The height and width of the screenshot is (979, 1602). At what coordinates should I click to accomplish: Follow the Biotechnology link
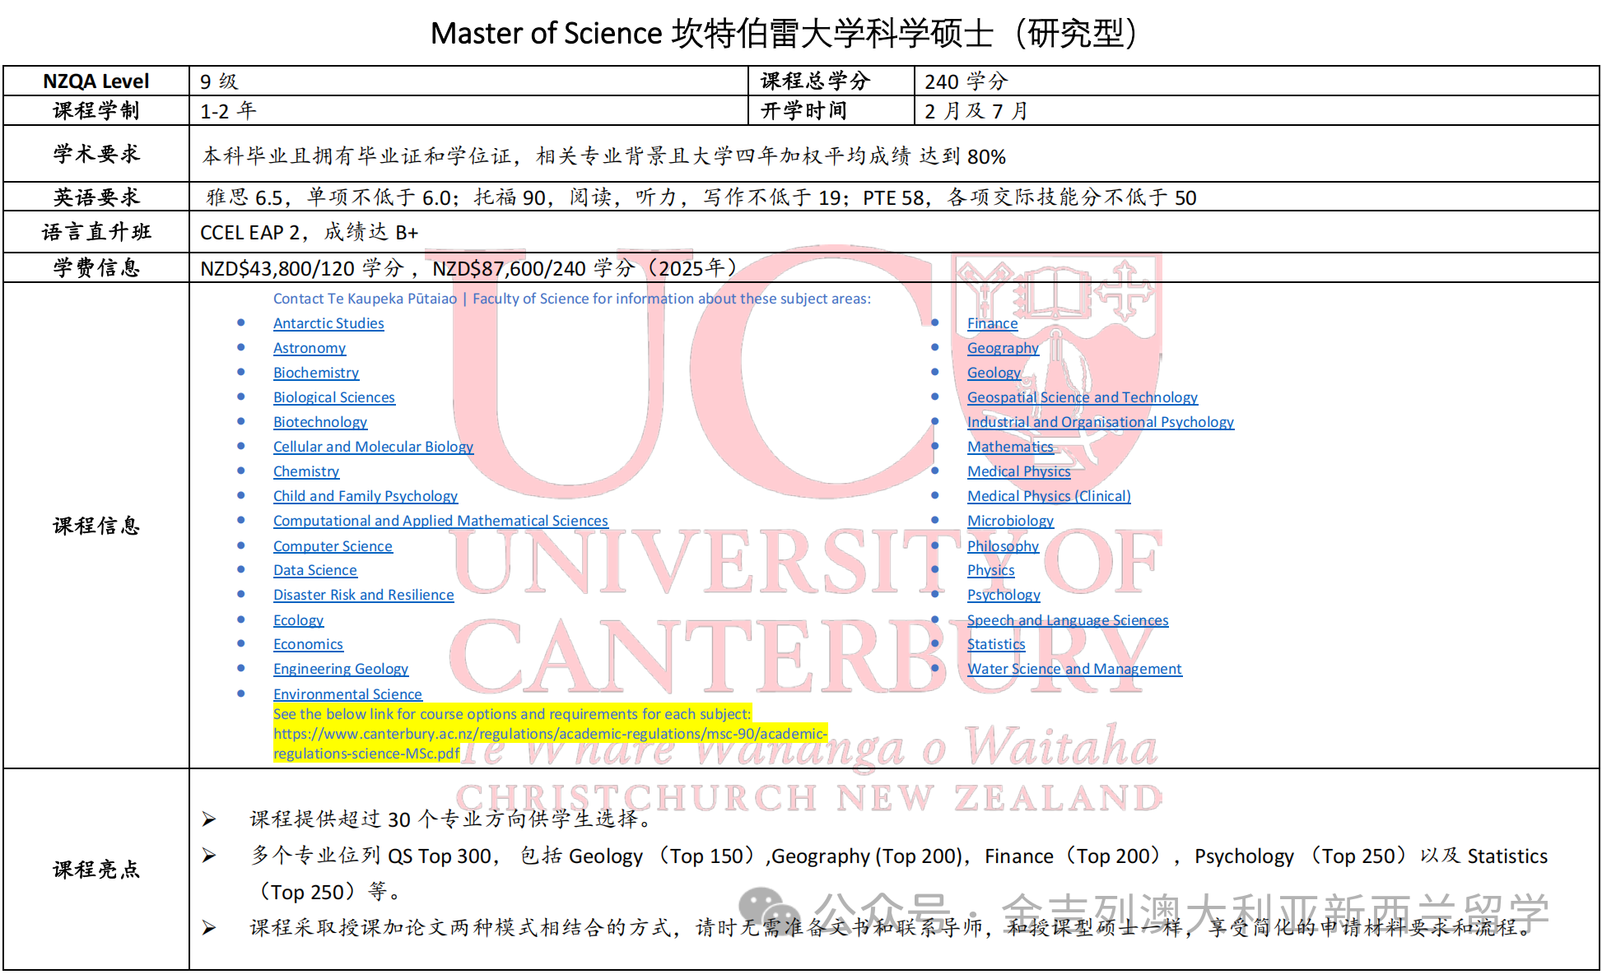(320, 422)
